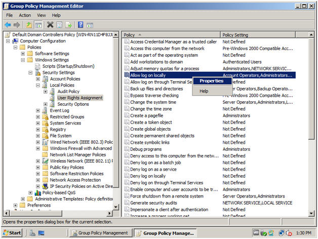Click the right pane scroll up arrow

311,35
